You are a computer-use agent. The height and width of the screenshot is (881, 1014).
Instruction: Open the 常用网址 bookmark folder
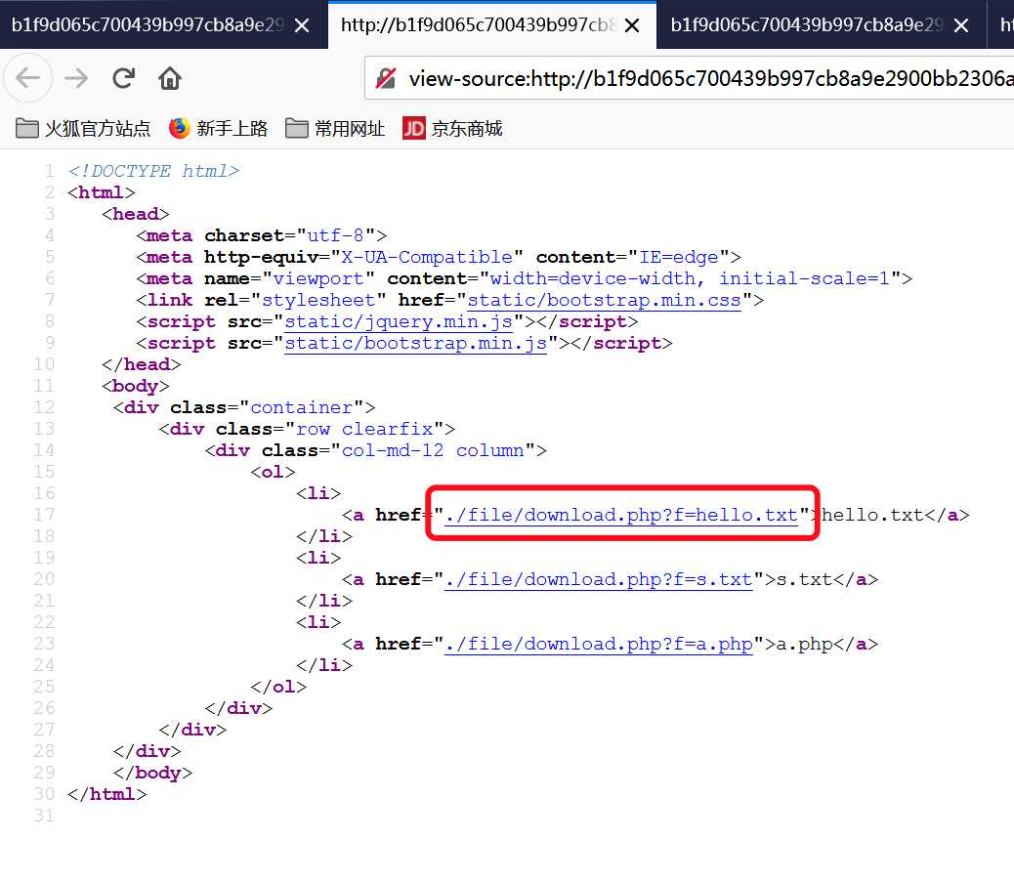coord(335,129)
